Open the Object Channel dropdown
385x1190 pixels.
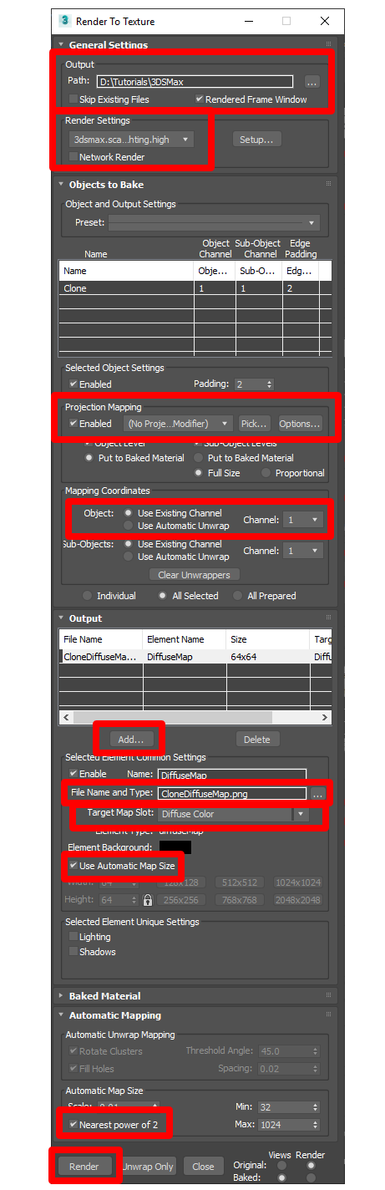tap(302, 520)
